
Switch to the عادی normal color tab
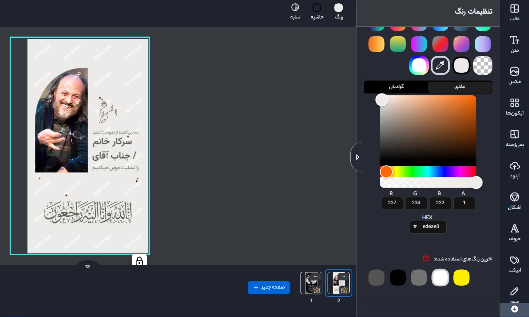click(x=460, y=87)
